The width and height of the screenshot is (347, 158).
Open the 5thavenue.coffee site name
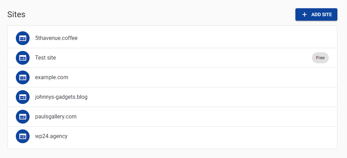[56, 38]
